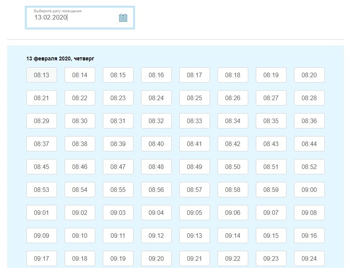Image resolution: width=353 pixels, height=268 pixels.
Task: Choose the 09:00 time slot
Action: point(309,190)
